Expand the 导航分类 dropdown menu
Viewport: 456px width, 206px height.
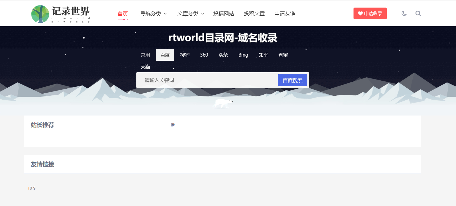click(154, 14)
